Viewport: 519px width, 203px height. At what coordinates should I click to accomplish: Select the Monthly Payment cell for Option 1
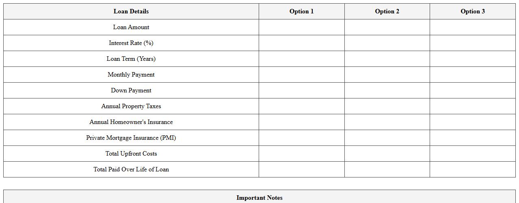click(x=301, y=75)
